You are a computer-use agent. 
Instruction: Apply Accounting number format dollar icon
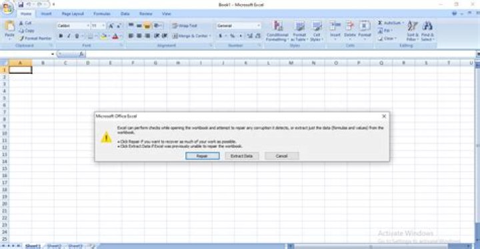point(220,36)
